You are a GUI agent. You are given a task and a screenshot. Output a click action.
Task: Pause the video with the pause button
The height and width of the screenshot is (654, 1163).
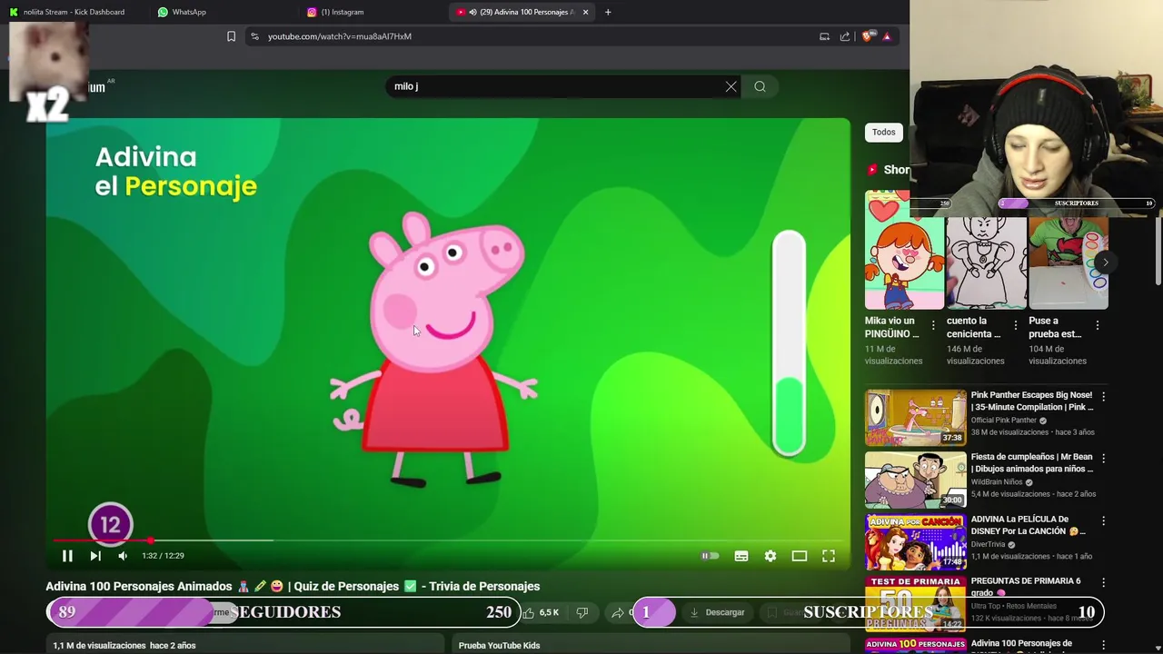[67, 556]
